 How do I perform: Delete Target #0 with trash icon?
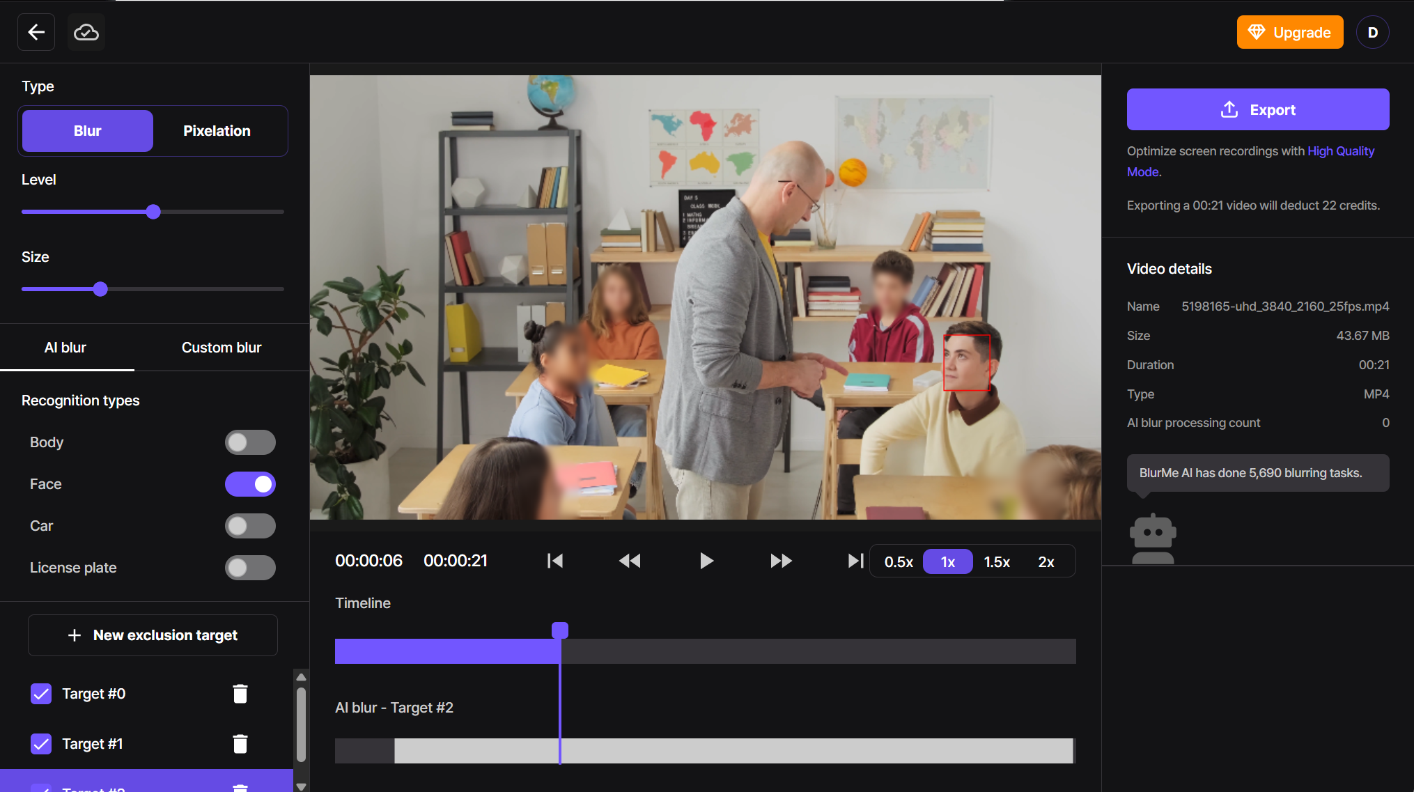pos(240,694)
